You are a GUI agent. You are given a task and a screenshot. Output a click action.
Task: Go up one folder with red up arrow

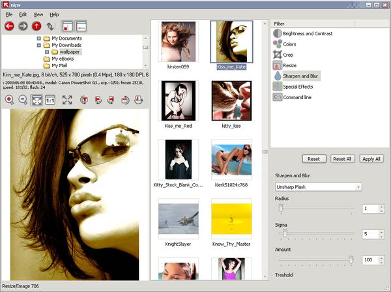[x=36, y=26]
